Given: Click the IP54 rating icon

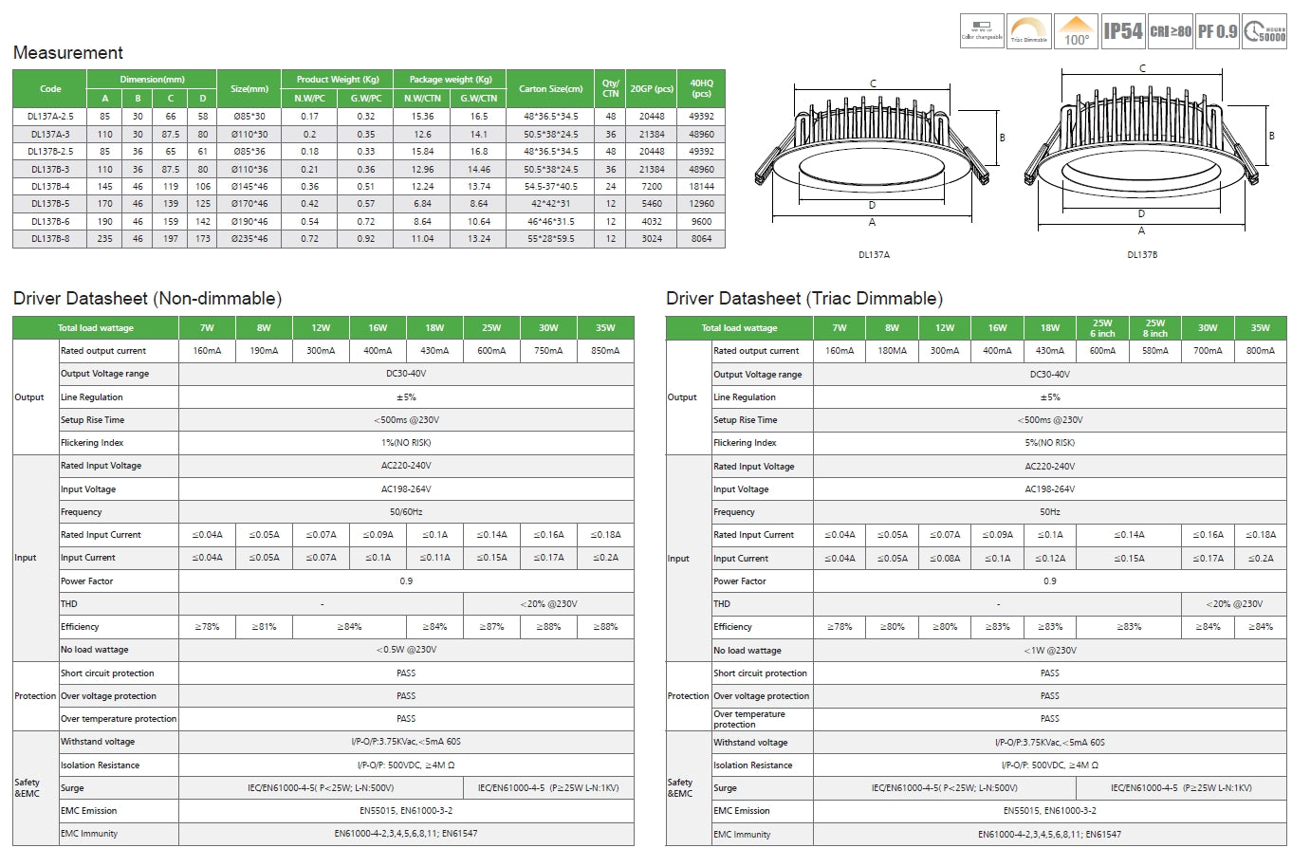Looking at the screenshot, I should [1123, 30].
